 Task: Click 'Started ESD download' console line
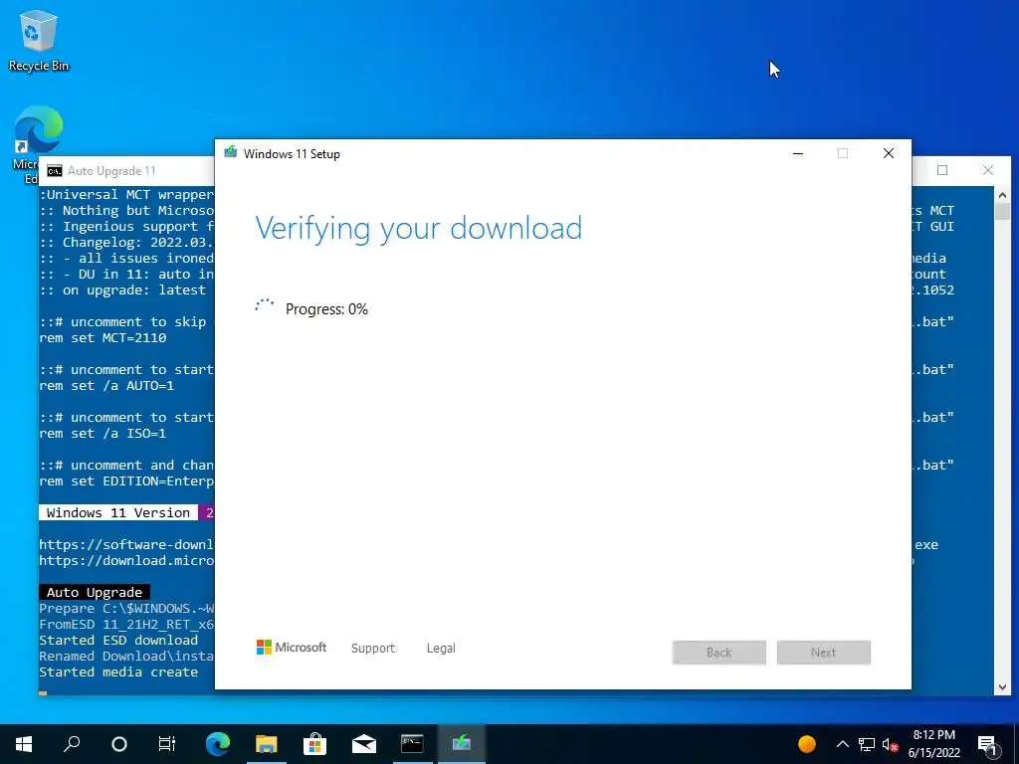[x=118, y=640]
